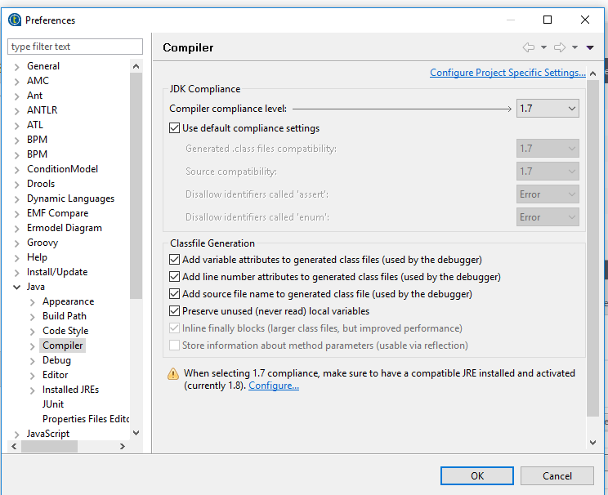Expand the General tree node
608x495 pixels.
click(x=17, y=66)
